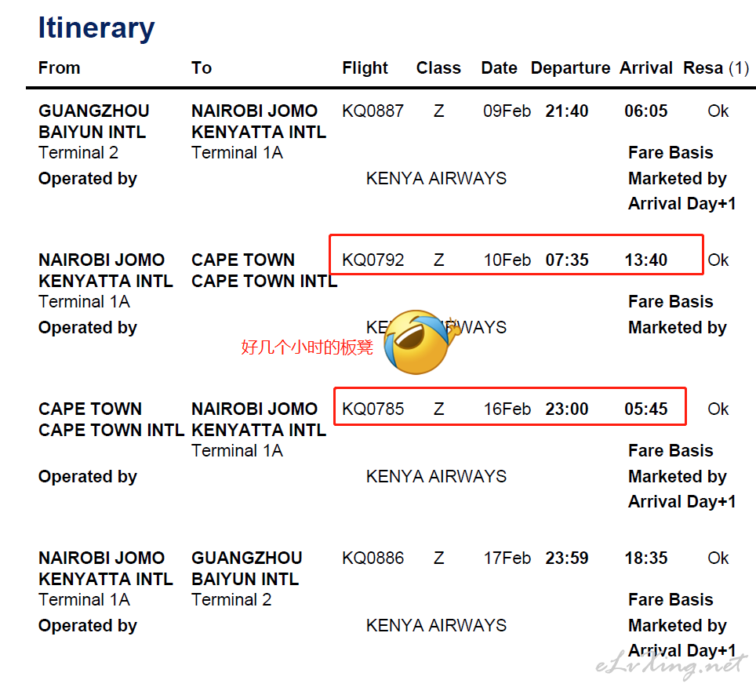The height and width of the screenshot is (691, 756).
Task: Select flight number KQ0792
Action: coord(373,260)
